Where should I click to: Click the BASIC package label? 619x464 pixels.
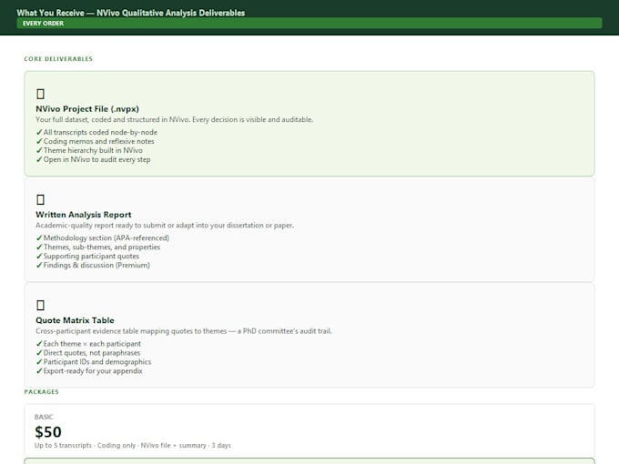point(44,417)
